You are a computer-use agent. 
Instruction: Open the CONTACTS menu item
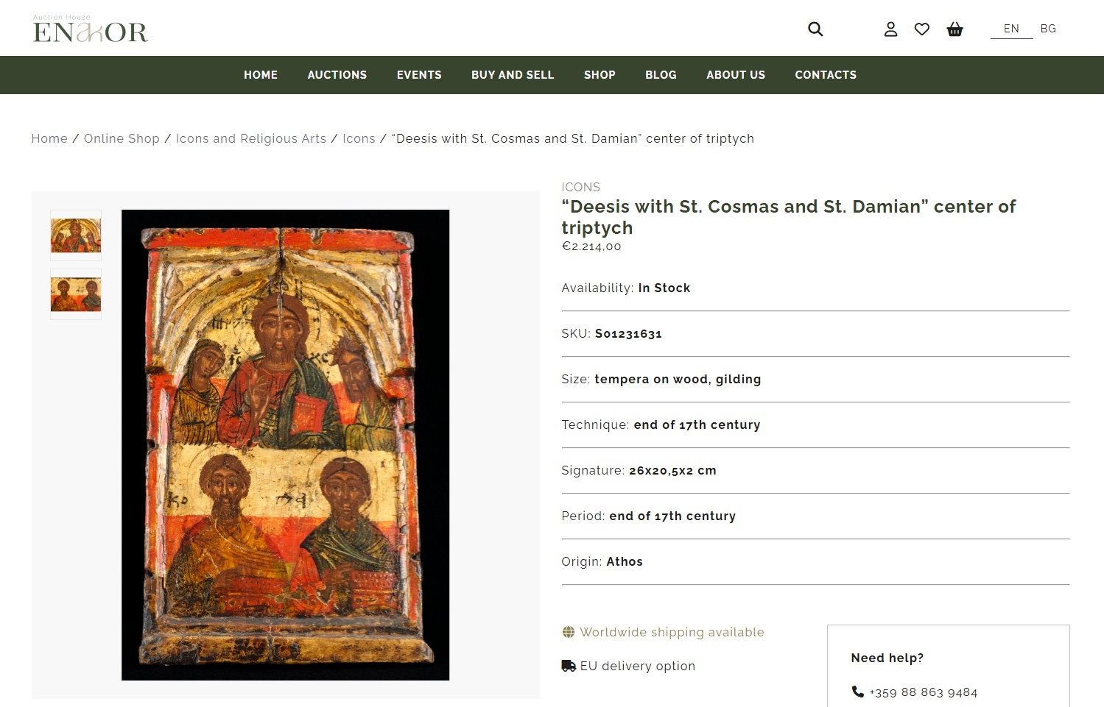[x=826, y=75]
